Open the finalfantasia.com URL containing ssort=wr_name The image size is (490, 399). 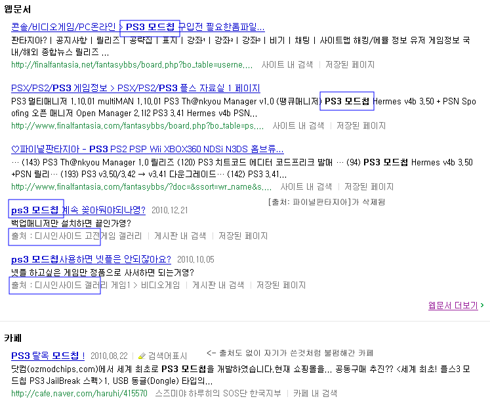(x=141, y=186)
